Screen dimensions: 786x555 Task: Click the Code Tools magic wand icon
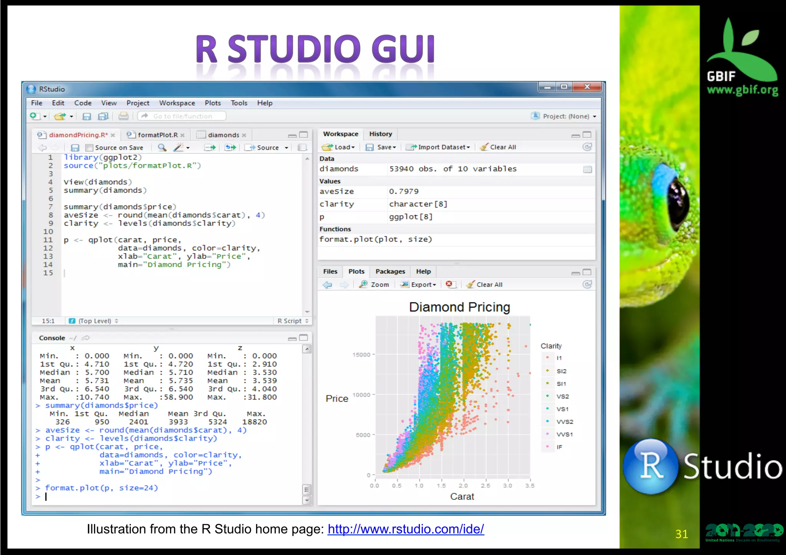point(178,147)
